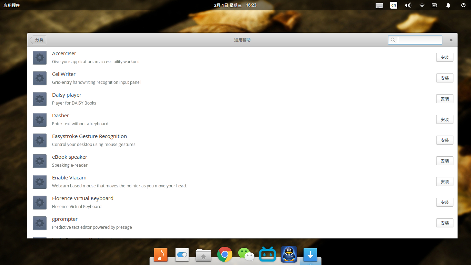471x265 pixels.
Task: Select the gprompter title text
Action: (x=65, y=219)
